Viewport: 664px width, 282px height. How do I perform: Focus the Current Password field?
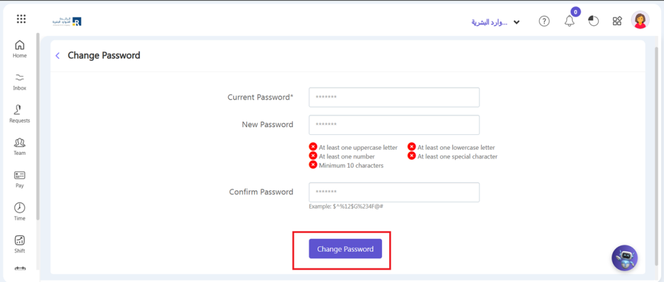coord(394,97)
